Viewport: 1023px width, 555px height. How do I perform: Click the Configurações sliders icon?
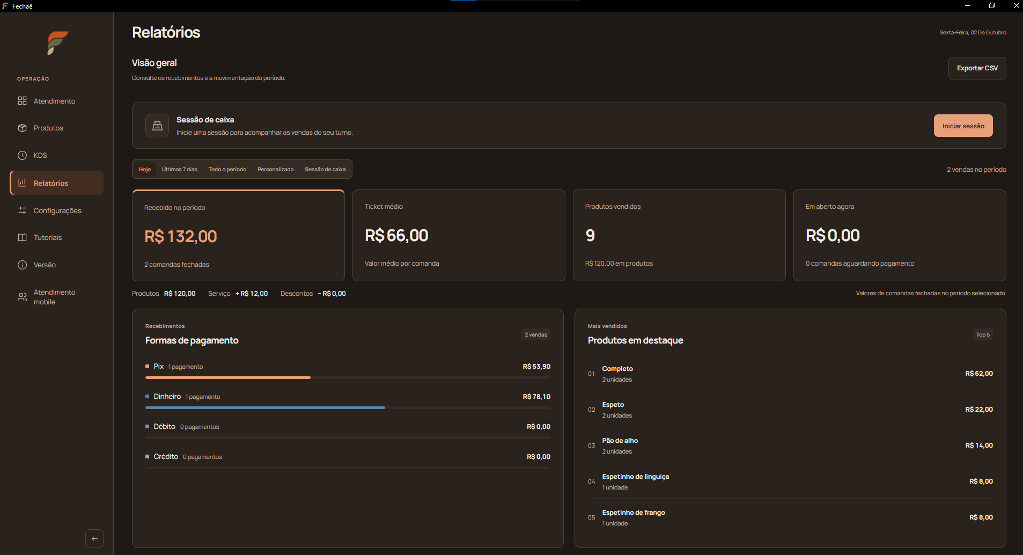pyautogui.click(x=22, y=210)
